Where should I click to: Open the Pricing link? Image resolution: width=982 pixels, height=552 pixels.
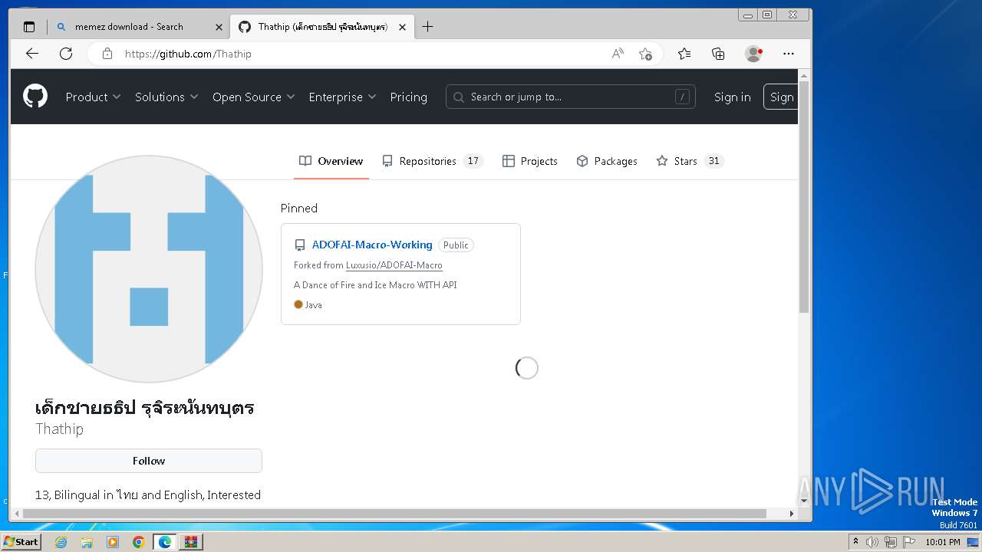coord(408,97)
